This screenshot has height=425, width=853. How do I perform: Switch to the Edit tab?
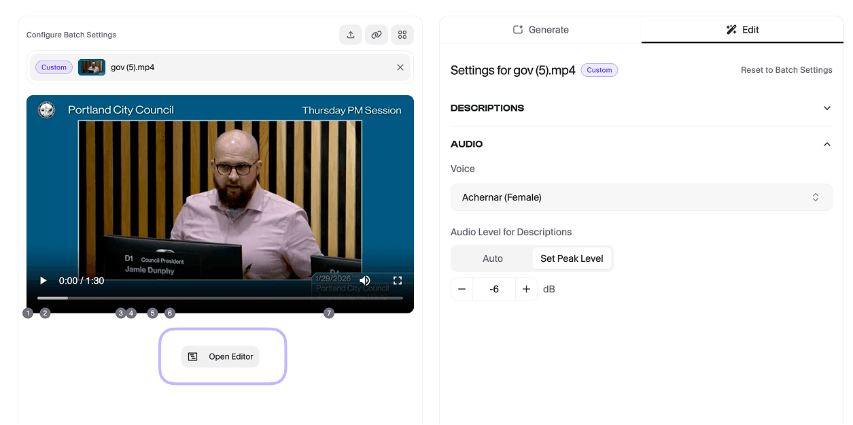[742, 29]
